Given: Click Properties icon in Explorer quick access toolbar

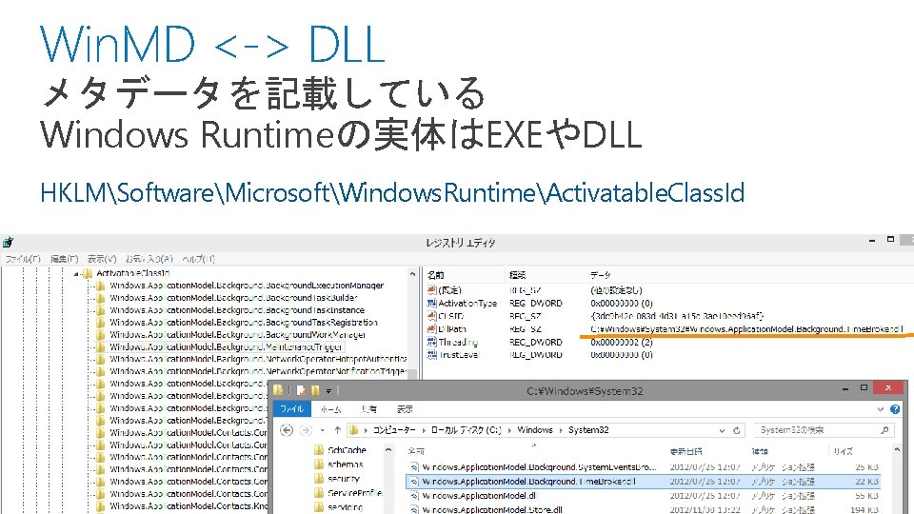Looking at the screenshot, I should pos(301,390).
